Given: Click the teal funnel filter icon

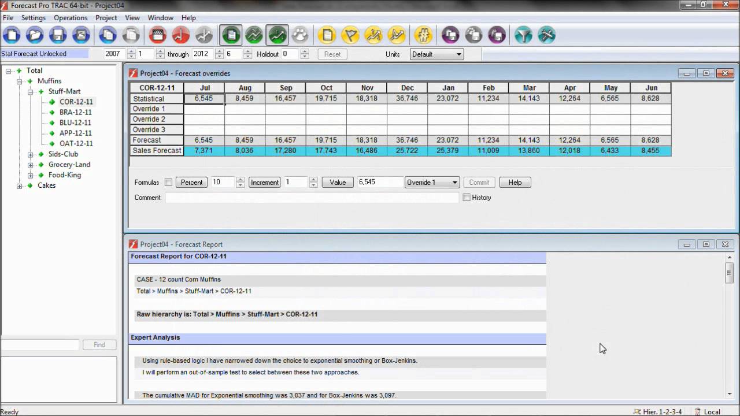Looking at the screenshot, I should pos(523,35).
